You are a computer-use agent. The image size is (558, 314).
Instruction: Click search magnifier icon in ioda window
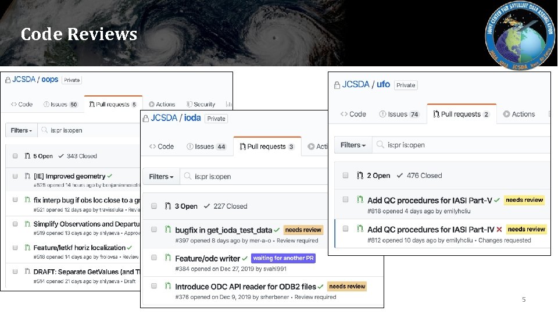pos(188,176)
